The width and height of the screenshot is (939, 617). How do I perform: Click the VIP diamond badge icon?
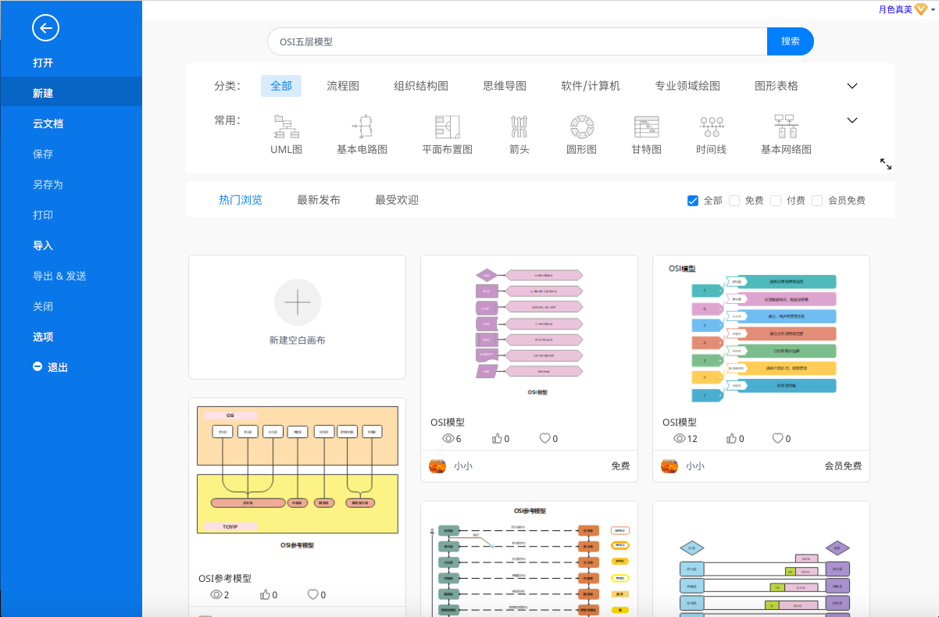(922, 9)
